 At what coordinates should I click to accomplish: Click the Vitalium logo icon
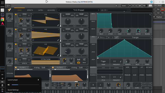(9, 10)
